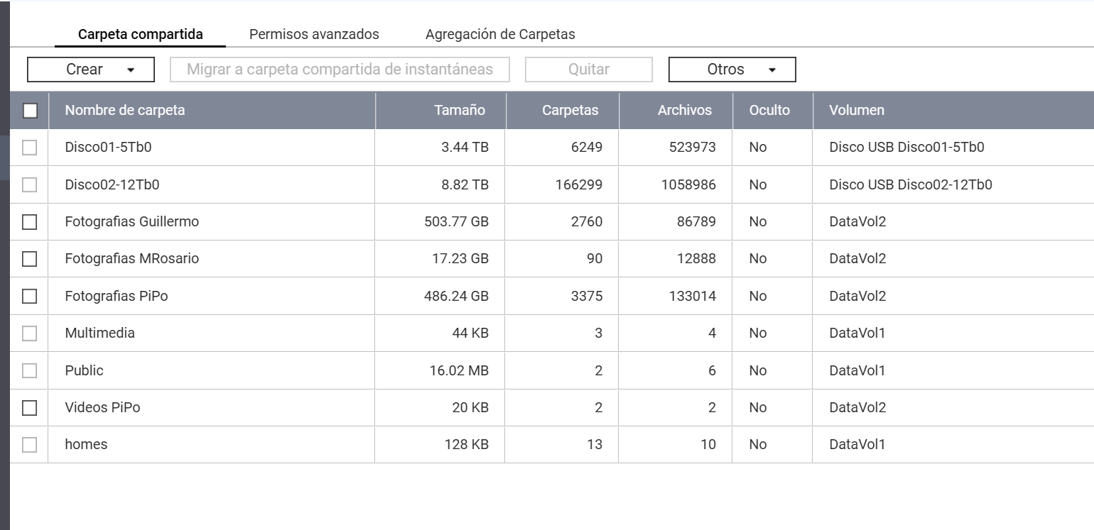Select the homes folder row
Viewport: 1094px width, 530px height.
pyautogui.click(x=86, y=445)
